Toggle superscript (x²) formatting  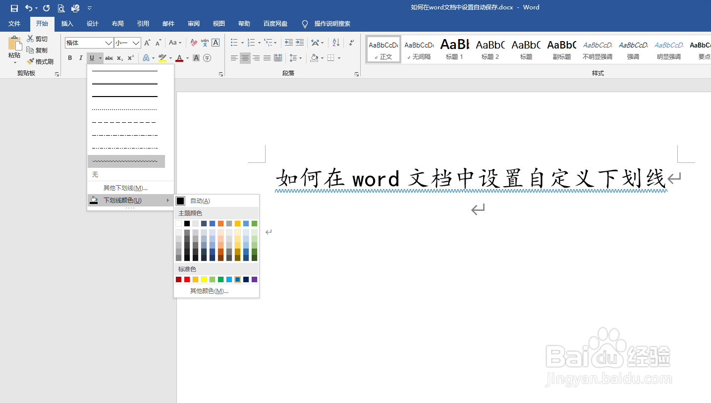(x=131, y=58)
